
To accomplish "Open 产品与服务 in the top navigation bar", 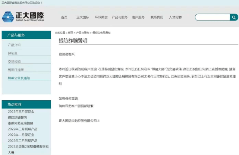I will (x=120, y=17).
